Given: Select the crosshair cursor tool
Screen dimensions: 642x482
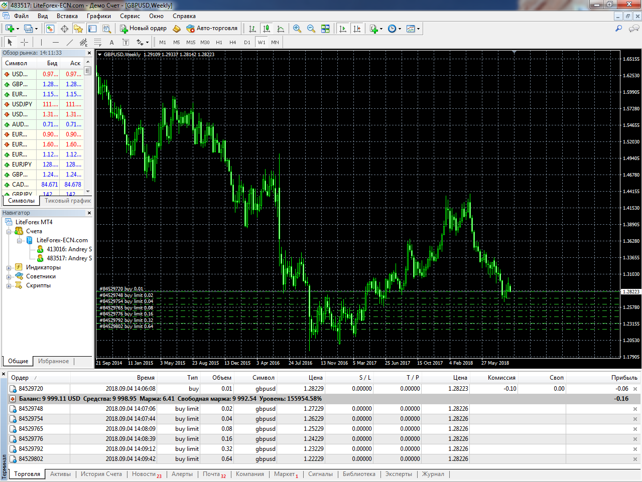Looking at the screenshot, I should point(24,42).
